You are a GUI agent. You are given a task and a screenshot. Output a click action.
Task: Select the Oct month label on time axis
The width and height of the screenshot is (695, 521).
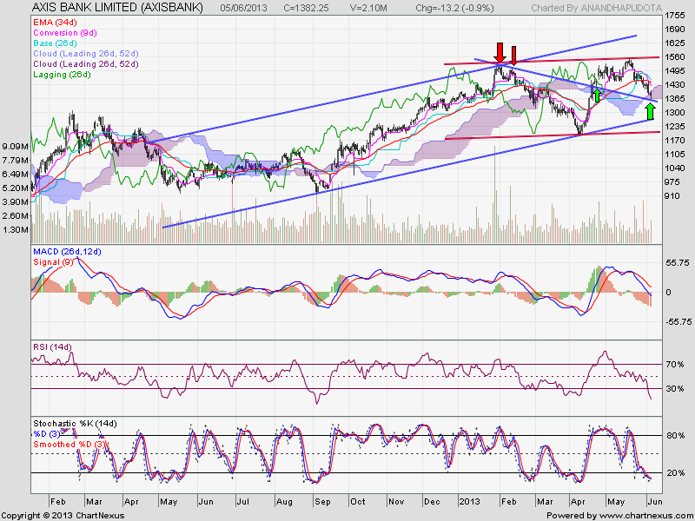pos(358,502)
